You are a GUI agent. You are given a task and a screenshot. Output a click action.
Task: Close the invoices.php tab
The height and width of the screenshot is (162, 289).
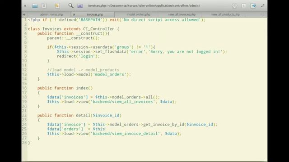(74, 14)
